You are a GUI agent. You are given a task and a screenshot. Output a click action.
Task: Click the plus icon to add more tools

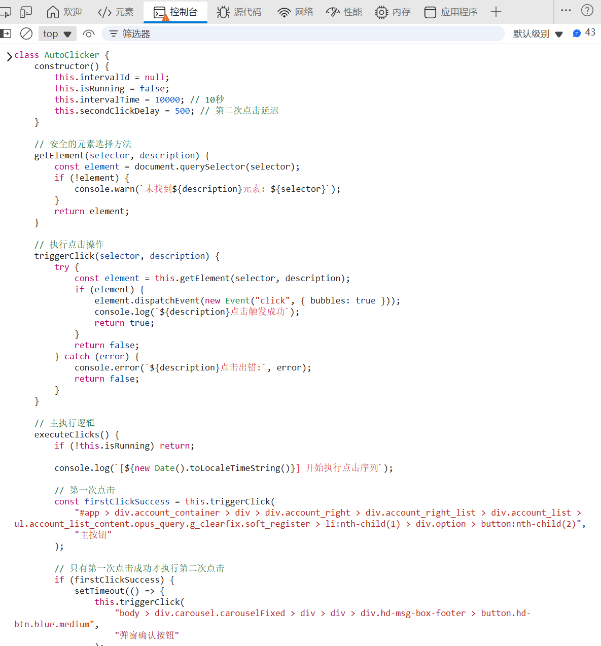coord(496,12)
